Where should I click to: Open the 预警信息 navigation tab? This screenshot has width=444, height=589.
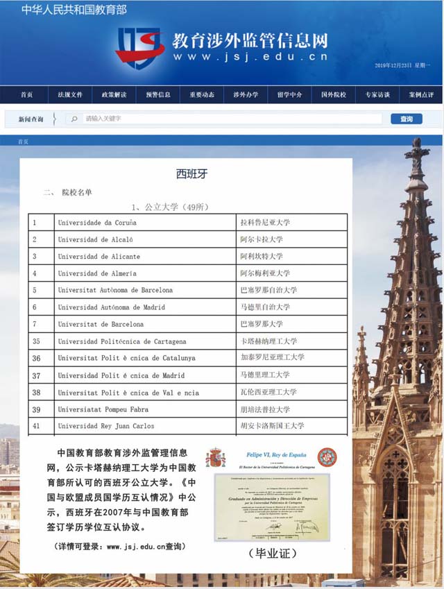[158, 94]
